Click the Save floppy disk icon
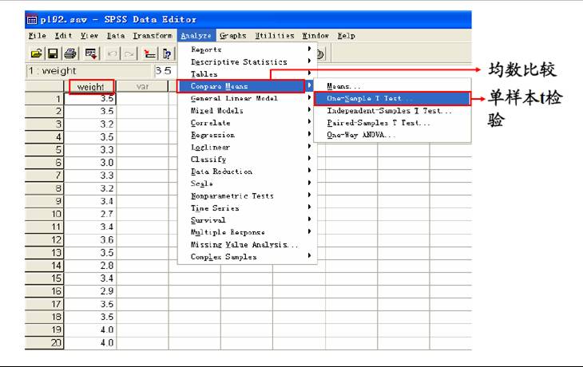The height and width of the screenshot is (367, 583). point(53,54)
